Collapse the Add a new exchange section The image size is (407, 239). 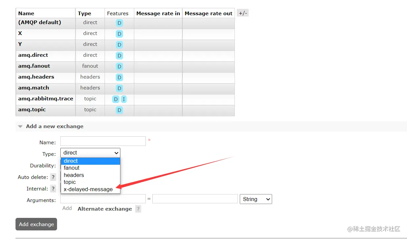pyautogui.click(x=51, y=126)
